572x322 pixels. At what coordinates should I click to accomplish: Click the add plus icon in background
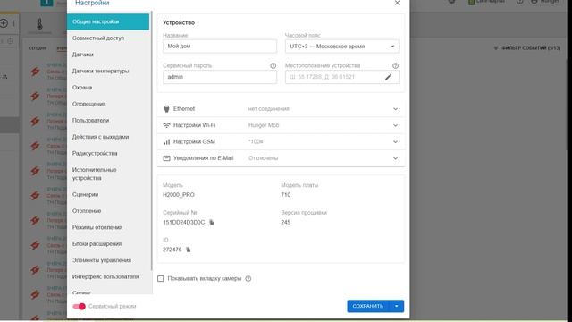pyautogui.click(x=4, y=23)
